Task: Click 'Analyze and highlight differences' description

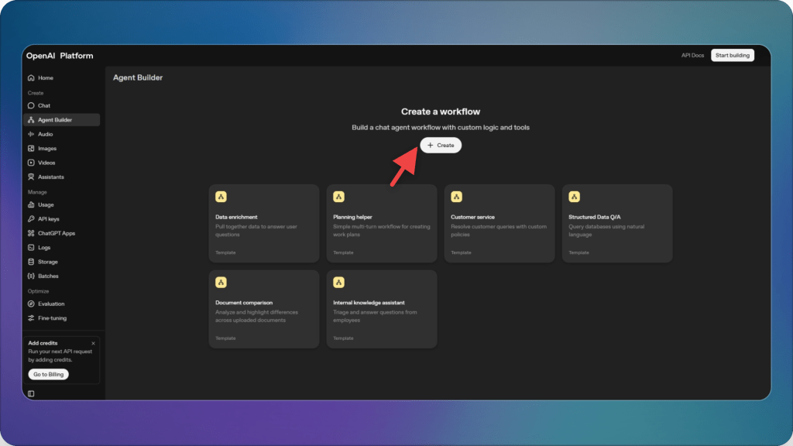Action: pos(256,316)
